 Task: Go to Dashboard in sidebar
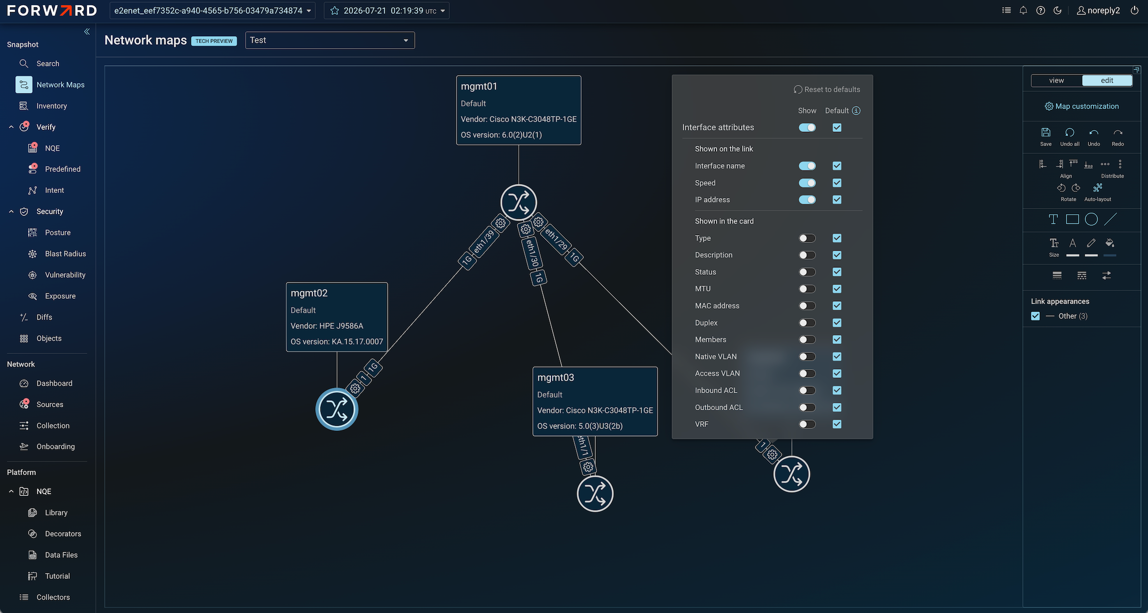[x=54, y=384]
